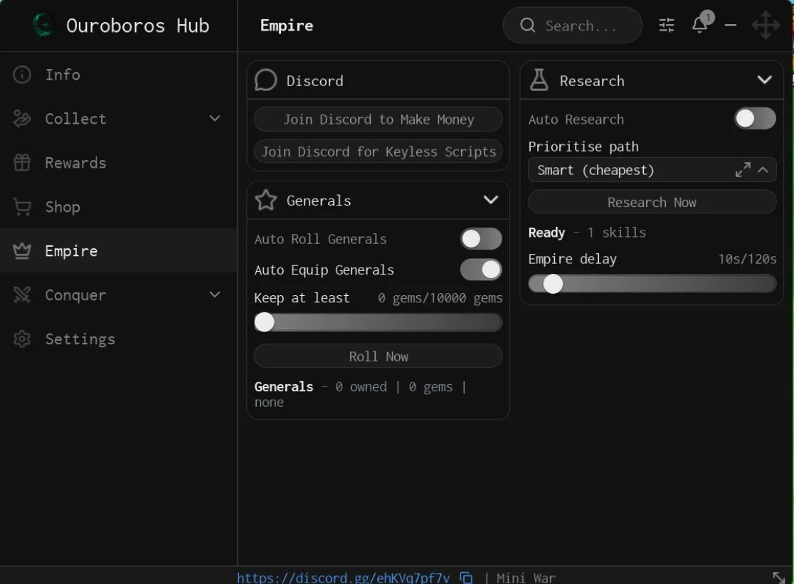Disable Auto Equip Generals toggle

point(481,269)
